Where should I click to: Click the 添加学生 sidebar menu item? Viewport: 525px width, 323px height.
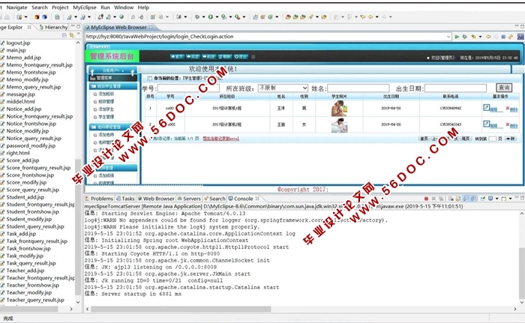tap(106, 109)
